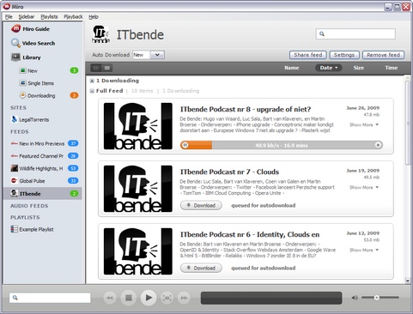Open the Auto Download dropdown
This screenshot has width=413, height=314.
(157, 55)
